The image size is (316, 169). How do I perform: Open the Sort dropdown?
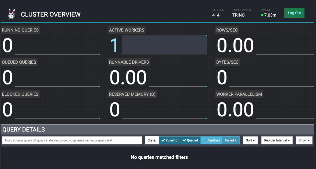point(250,140)
